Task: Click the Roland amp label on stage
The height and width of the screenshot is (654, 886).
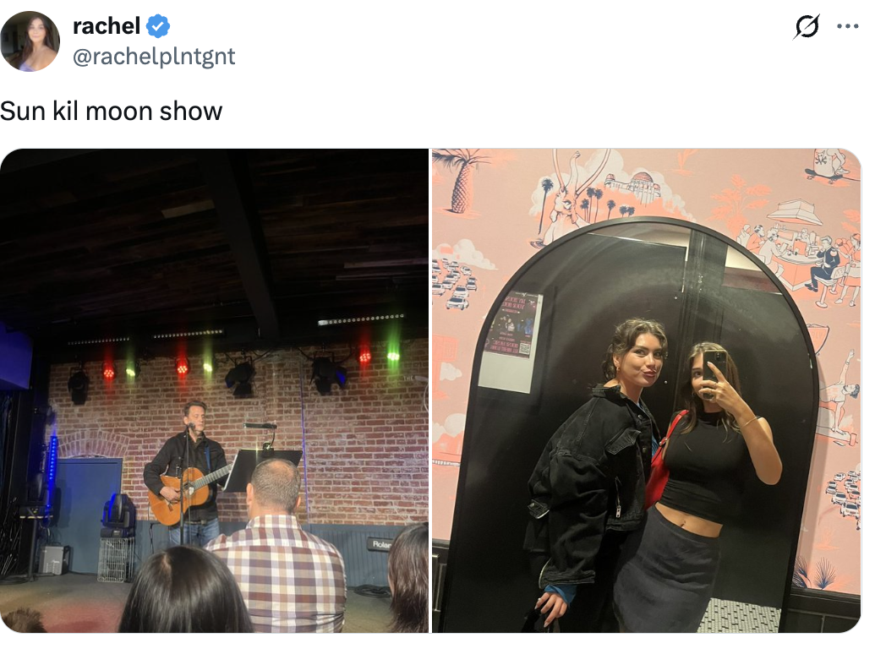Action: point(380,544)
